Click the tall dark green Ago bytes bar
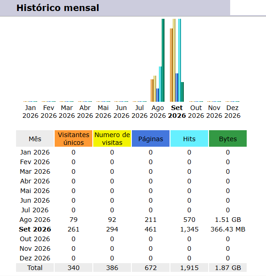This screenshot has width=266, height=276. pos(163,60)
